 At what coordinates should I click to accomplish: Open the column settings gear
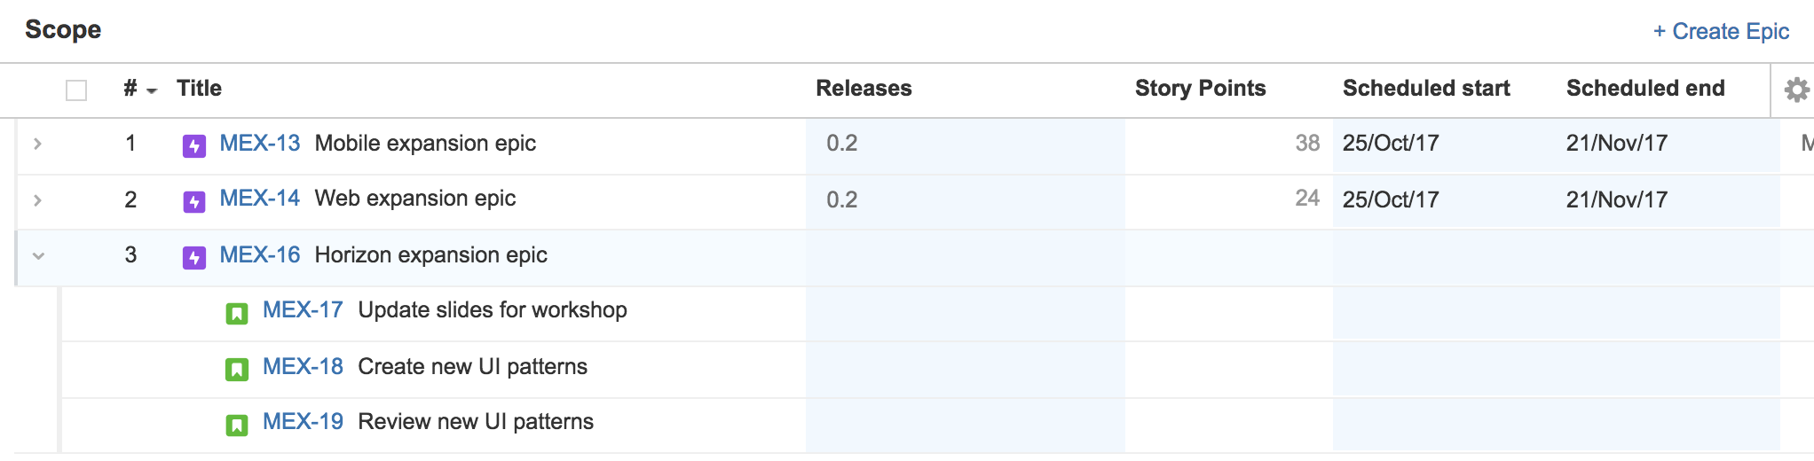point(1796,90)
